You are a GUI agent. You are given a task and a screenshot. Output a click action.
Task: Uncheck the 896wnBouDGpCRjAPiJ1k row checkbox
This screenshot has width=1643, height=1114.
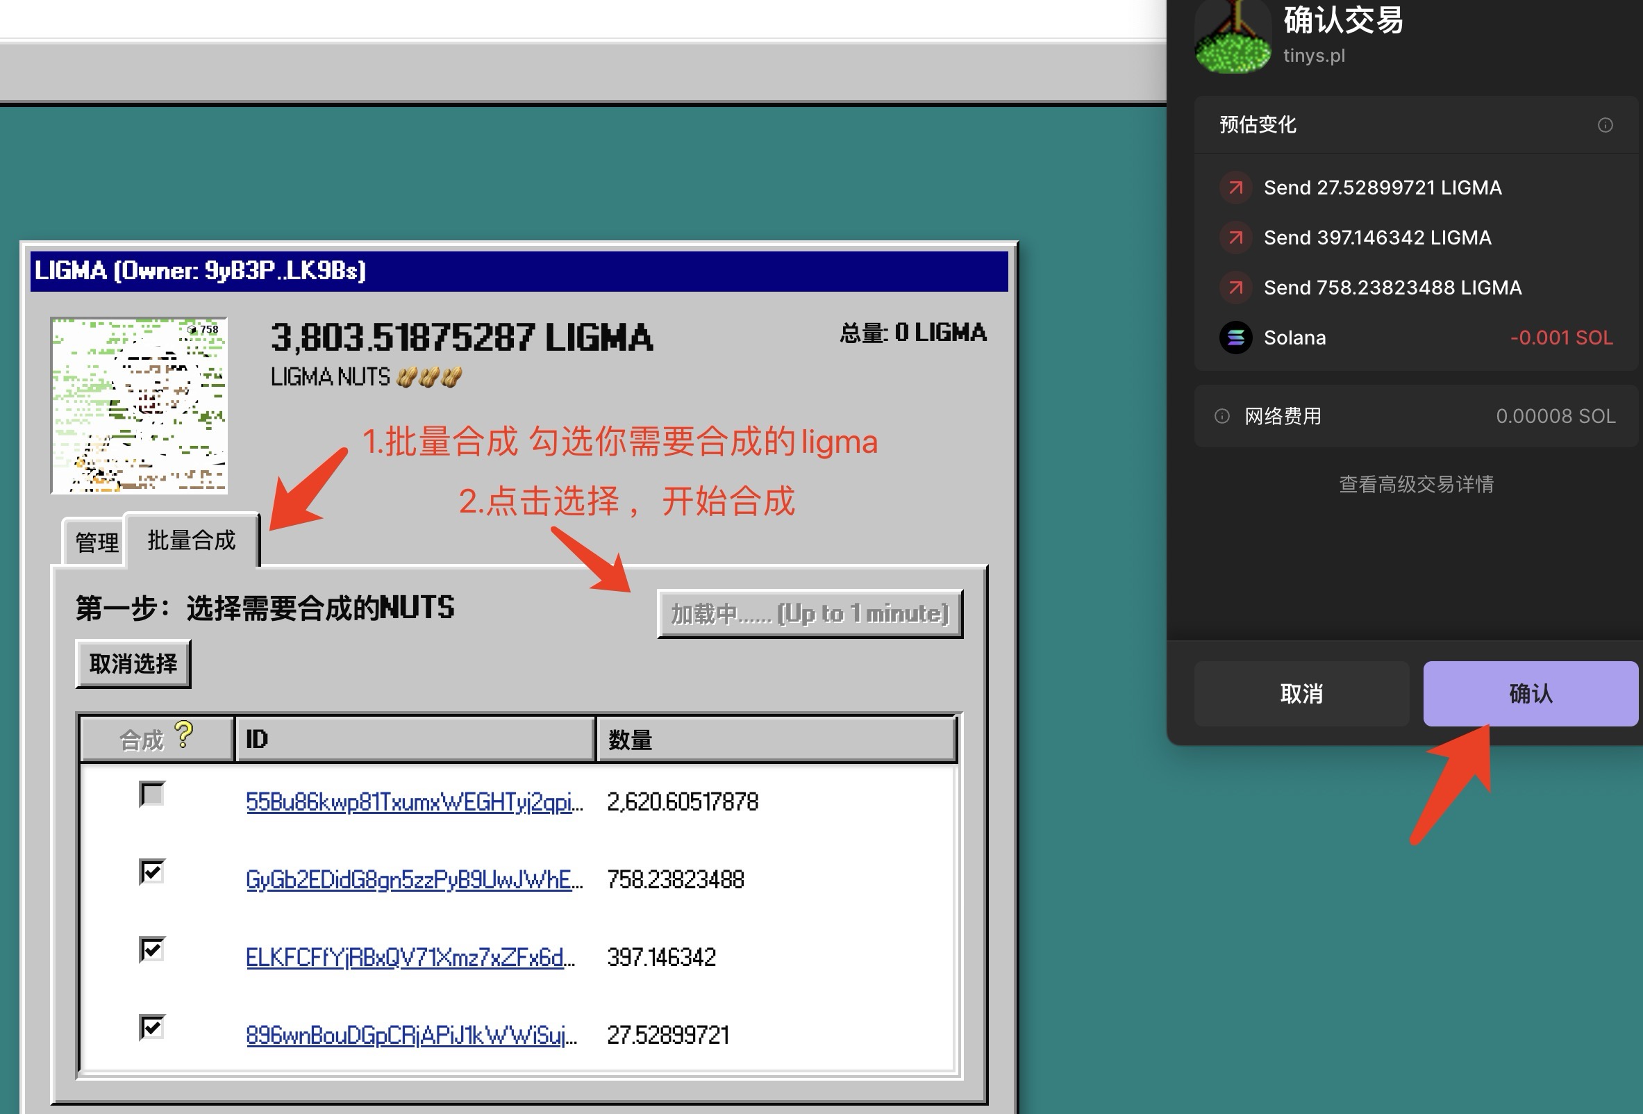[x=152, y=1028]
